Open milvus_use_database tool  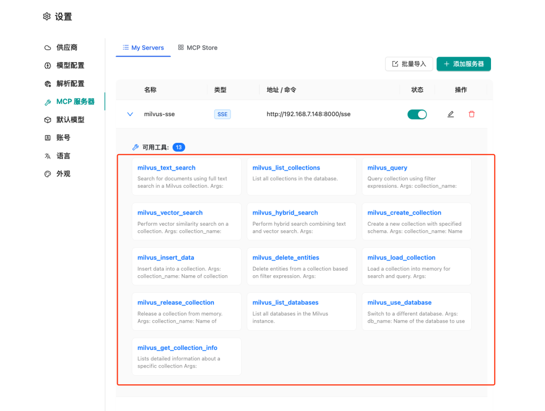tap(417, 312)
